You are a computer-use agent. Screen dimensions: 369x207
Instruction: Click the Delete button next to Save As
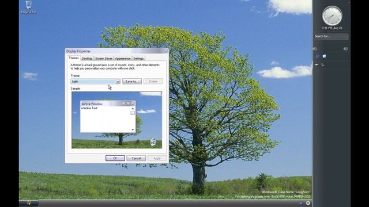[153, 82]
